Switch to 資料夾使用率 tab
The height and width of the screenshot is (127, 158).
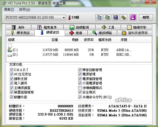134,33
